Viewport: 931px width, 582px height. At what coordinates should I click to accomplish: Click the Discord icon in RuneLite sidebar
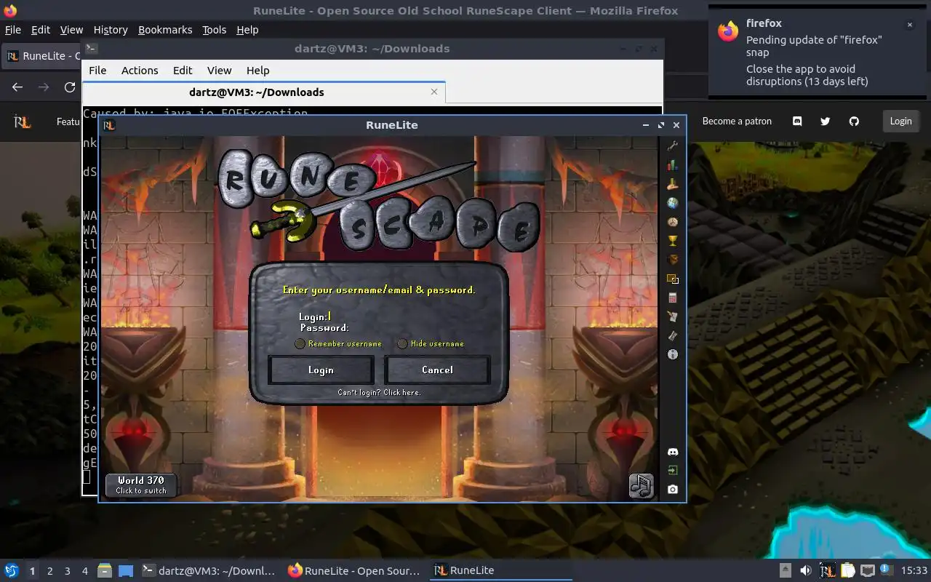click(x=673, y=452)
